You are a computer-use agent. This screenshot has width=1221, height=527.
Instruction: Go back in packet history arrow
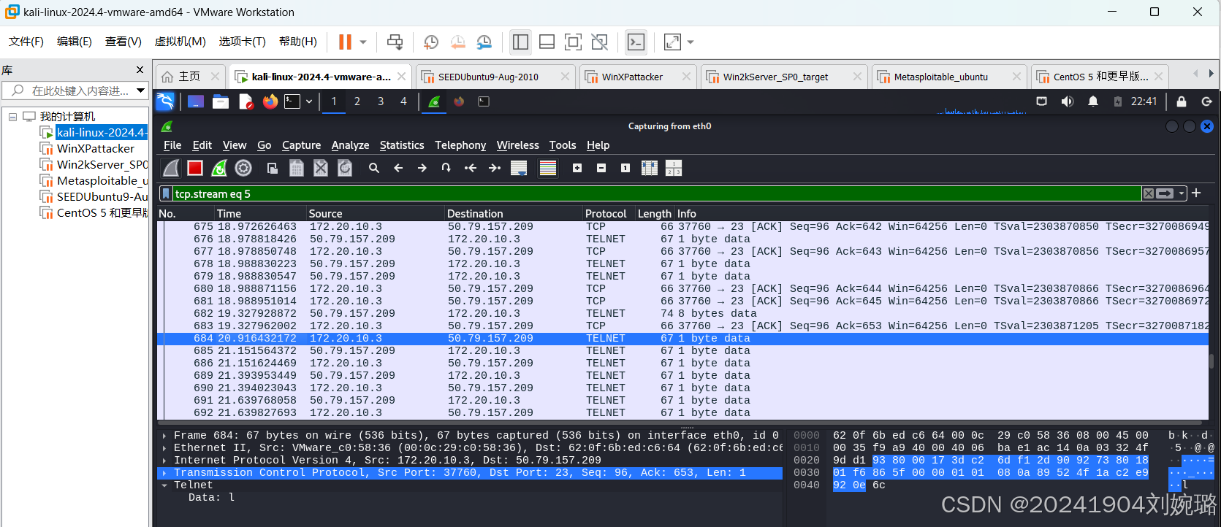pos(398,168)
